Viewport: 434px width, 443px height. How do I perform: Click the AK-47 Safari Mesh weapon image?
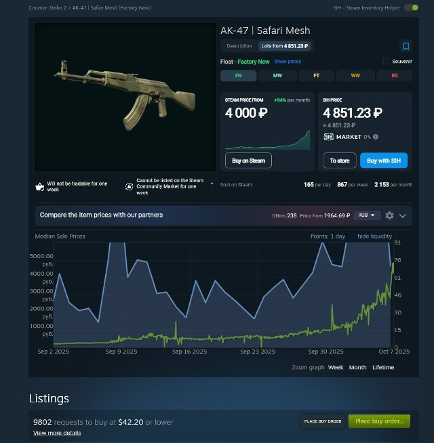click(125, 97)
